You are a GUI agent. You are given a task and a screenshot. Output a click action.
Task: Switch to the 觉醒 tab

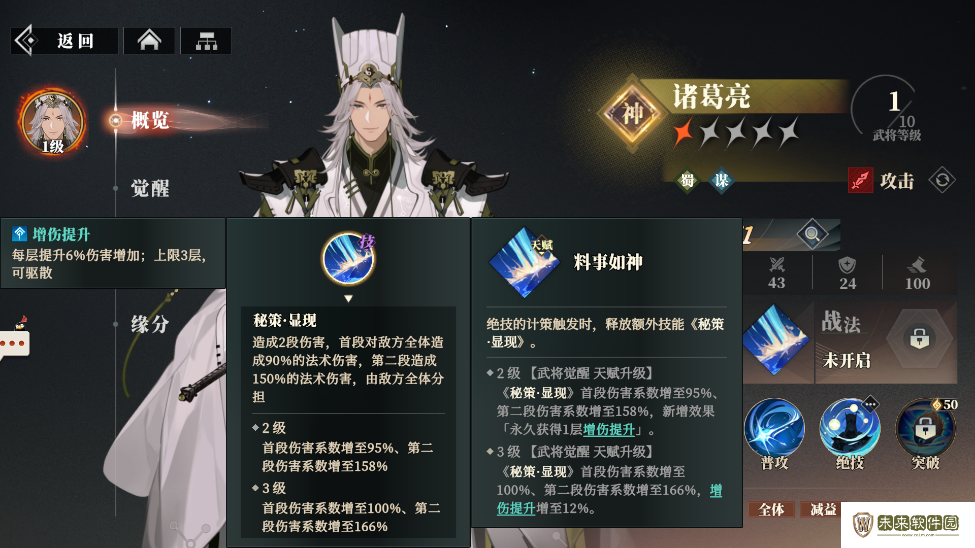(150, 188)
